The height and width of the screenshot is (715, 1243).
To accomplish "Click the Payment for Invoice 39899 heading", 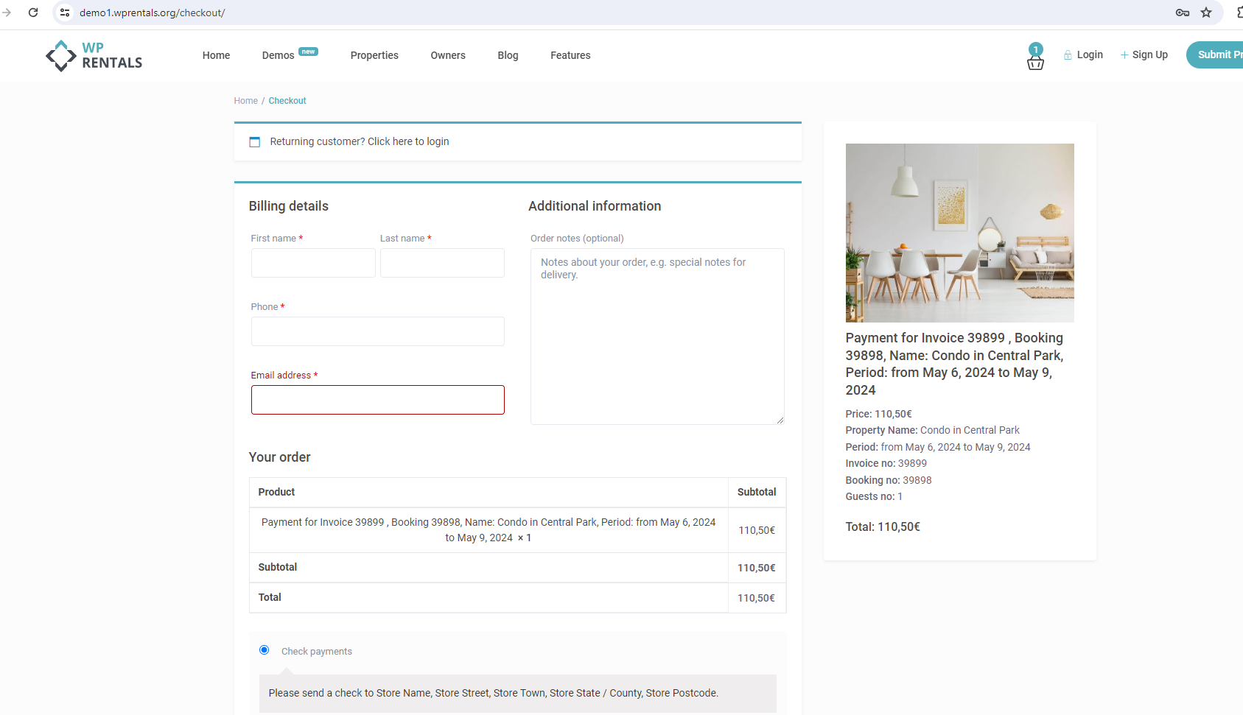I will point(955,364).
